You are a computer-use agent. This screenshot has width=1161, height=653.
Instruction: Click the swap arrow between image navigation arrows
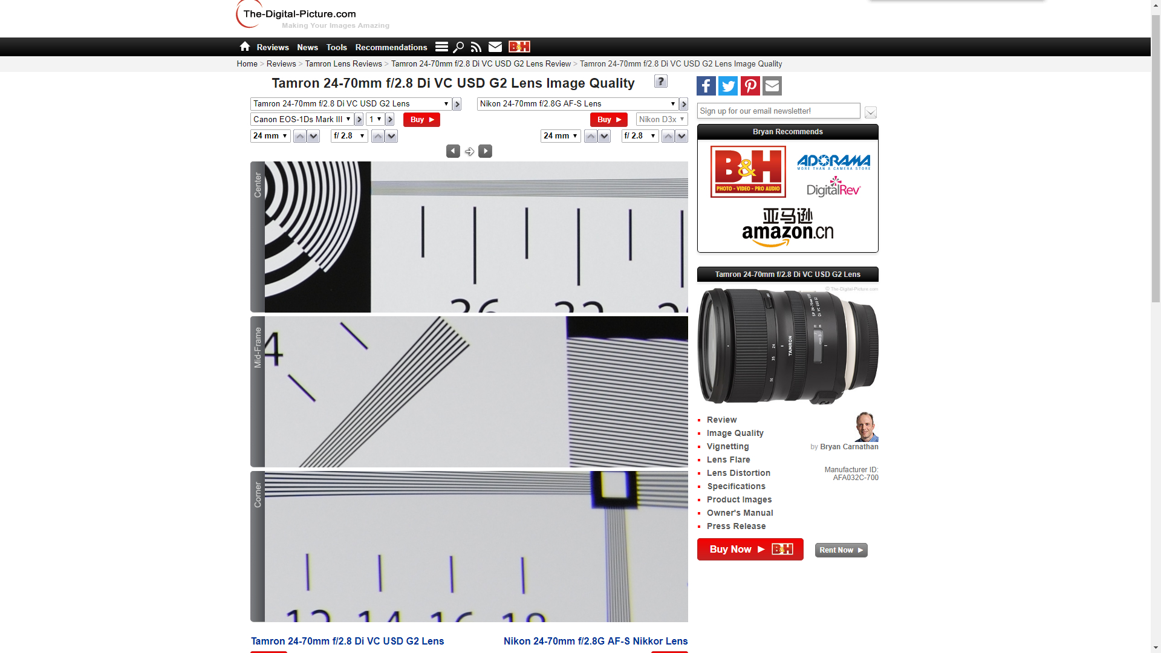(469, 152)
